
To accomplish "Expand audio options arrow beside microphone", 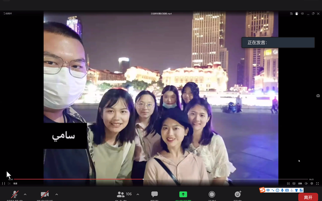I will pyautogui.click(x=25, y=194).
